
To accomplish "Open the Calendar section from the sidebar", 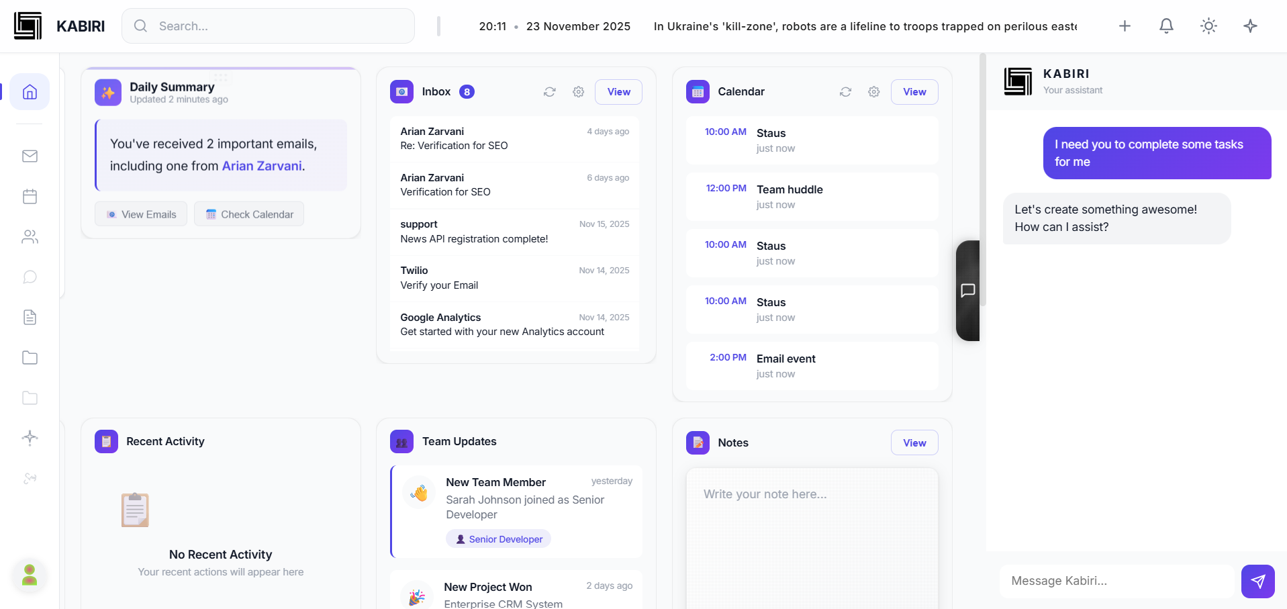I will tap(30, 196).
